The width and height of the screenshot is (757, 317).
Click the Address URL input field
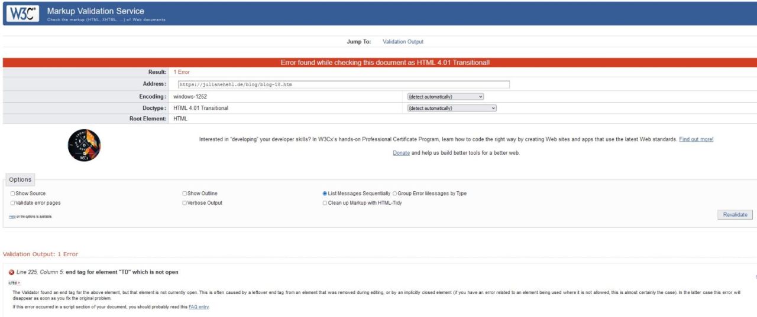click(x=342, y=84)
